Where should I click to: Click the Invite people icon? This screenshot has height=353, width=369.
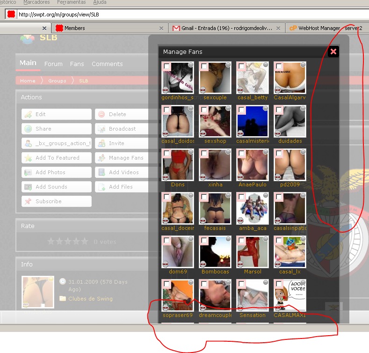point(101,143)
